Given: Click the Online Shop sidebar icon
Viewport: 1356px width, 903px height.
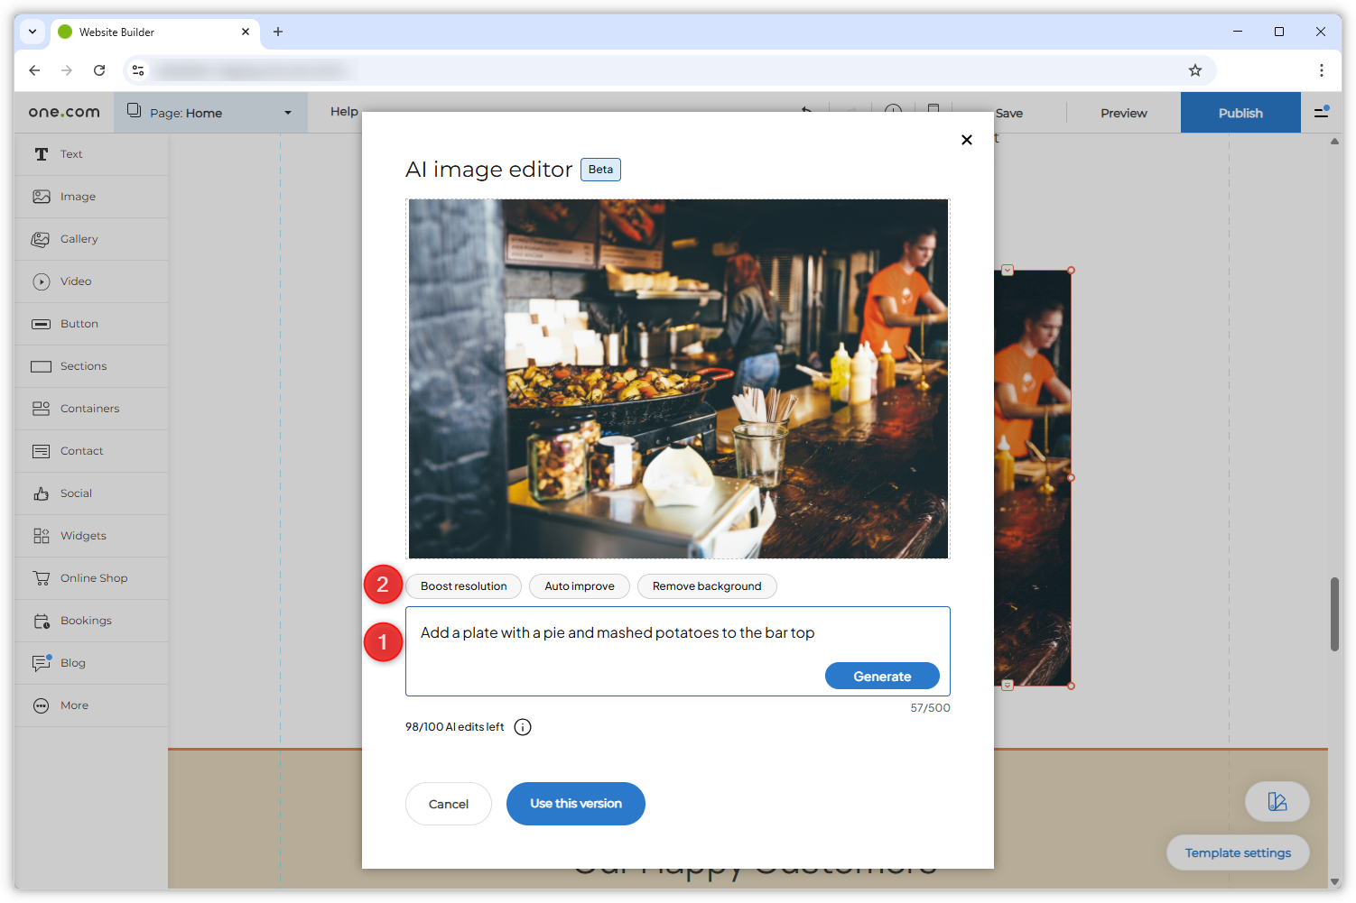Looking at the screenshot, I should [x=42, y=577].
